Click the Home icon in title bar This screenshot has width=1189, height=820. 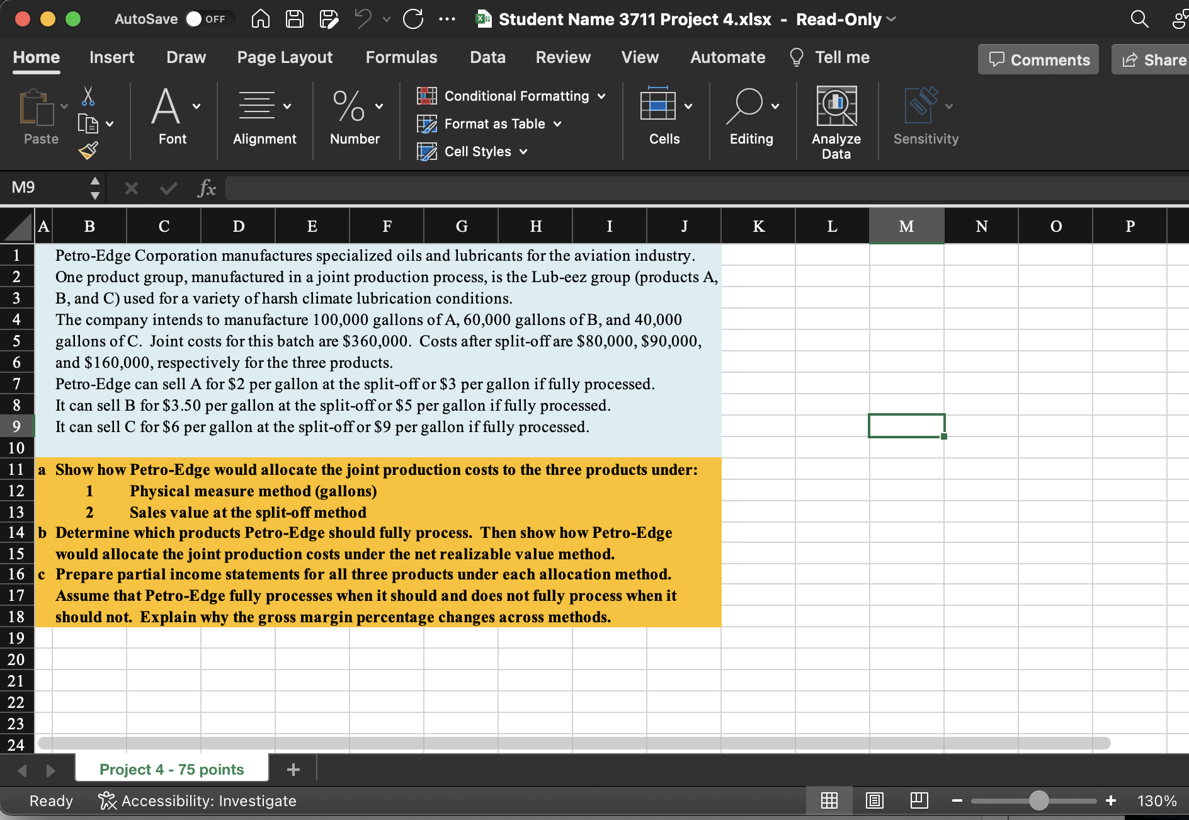point(260,20)
